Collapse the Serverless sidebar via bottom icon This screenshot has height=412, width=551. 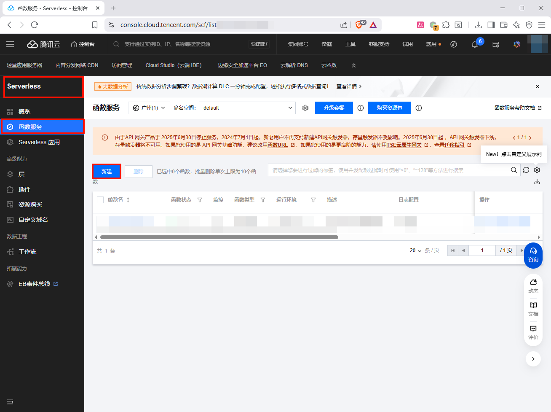10,402
